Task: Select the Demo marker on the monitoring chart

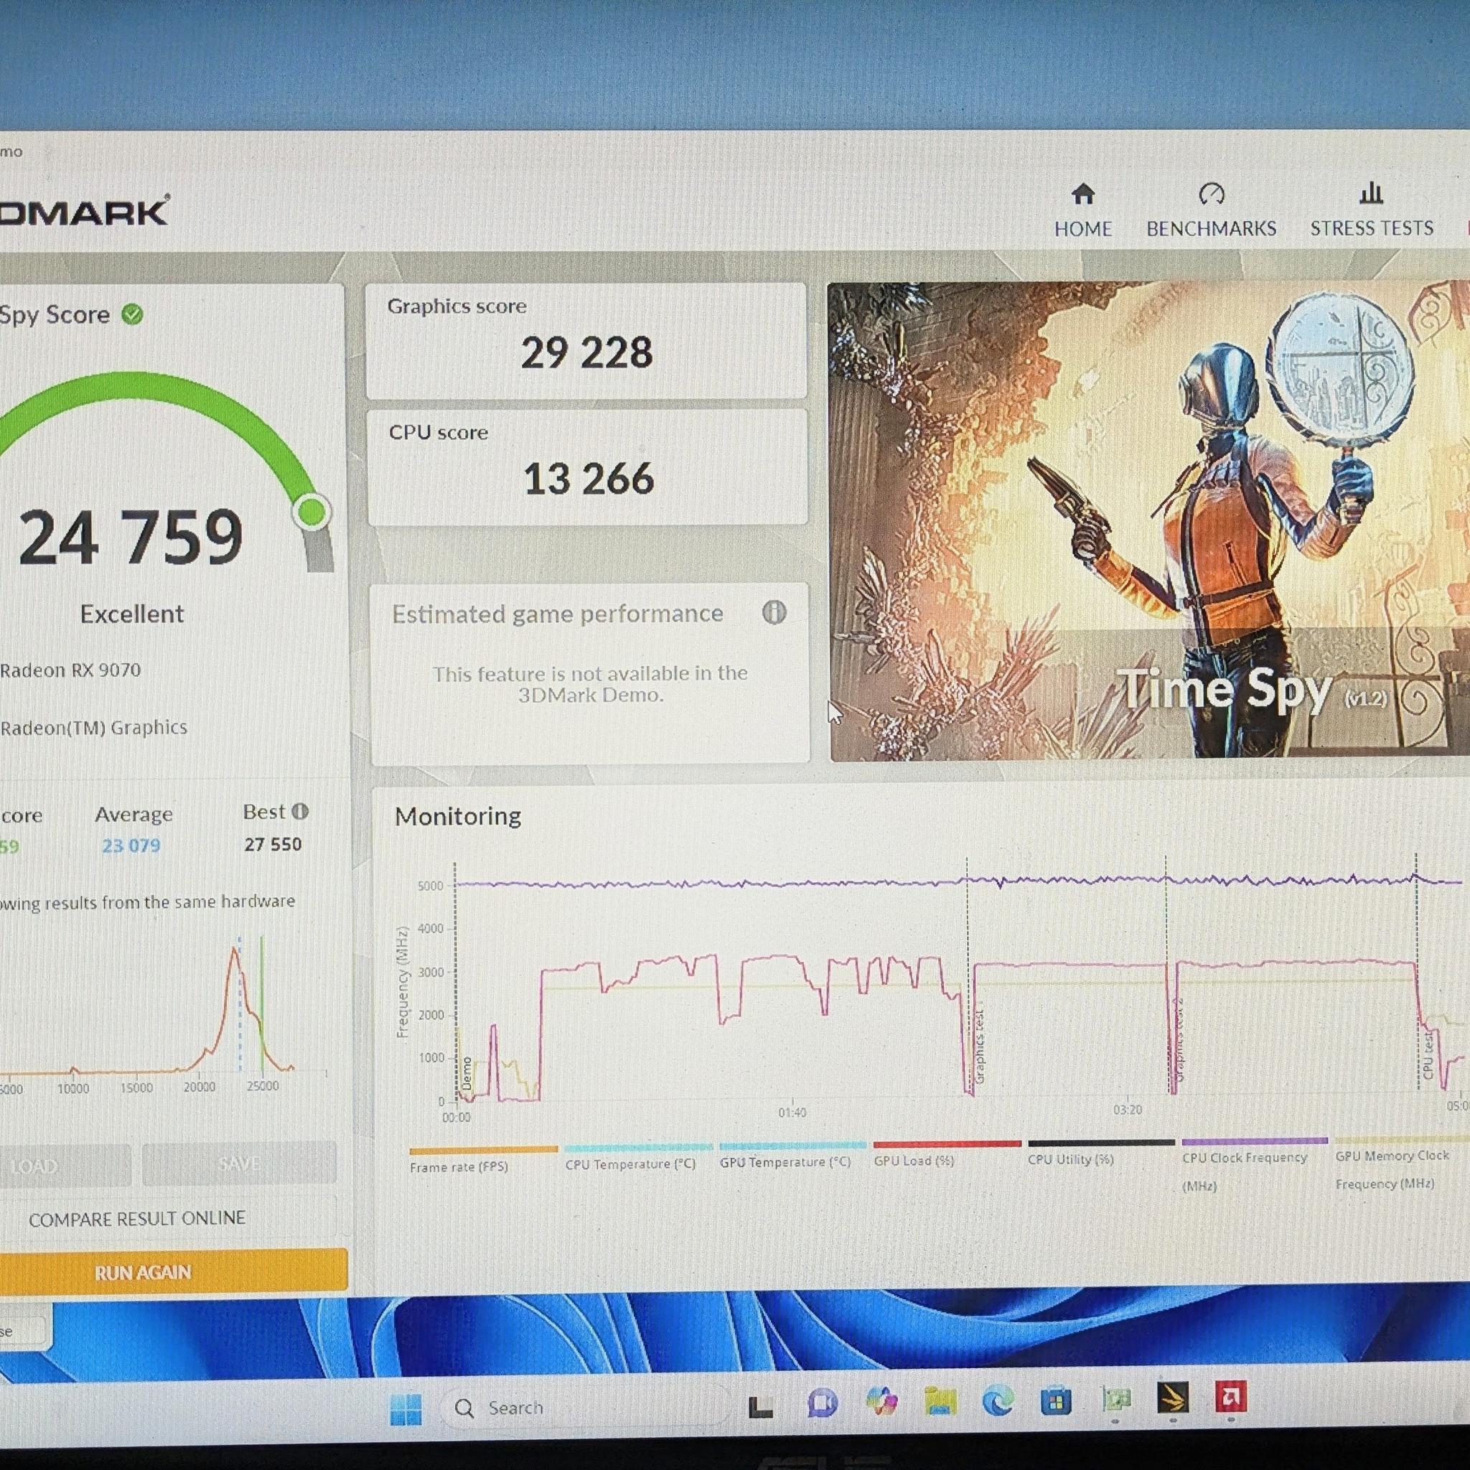Action: click(467, 1074)
